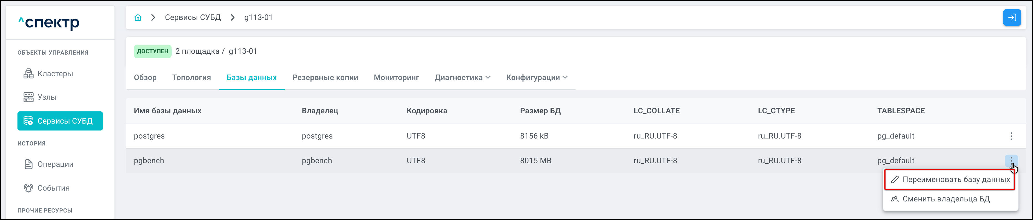Screen dimensions: 1033x220
Task: Click Сервисы СУБД breadcrumb link
Action: [x=192, y=18]
